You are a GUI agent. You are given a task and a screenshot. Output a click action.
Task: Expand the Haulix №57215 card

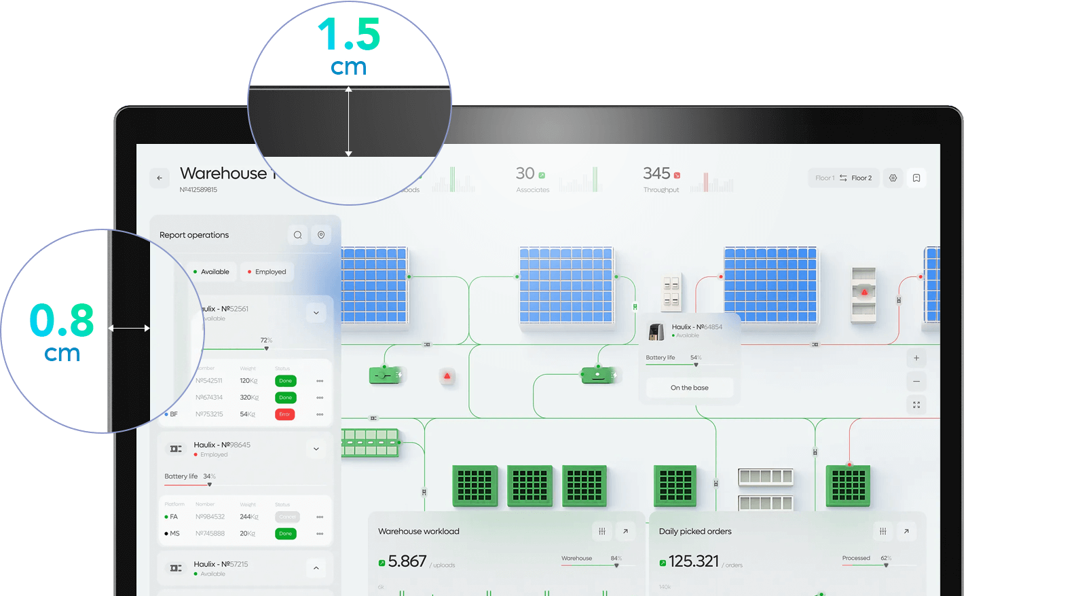point(316,568)
